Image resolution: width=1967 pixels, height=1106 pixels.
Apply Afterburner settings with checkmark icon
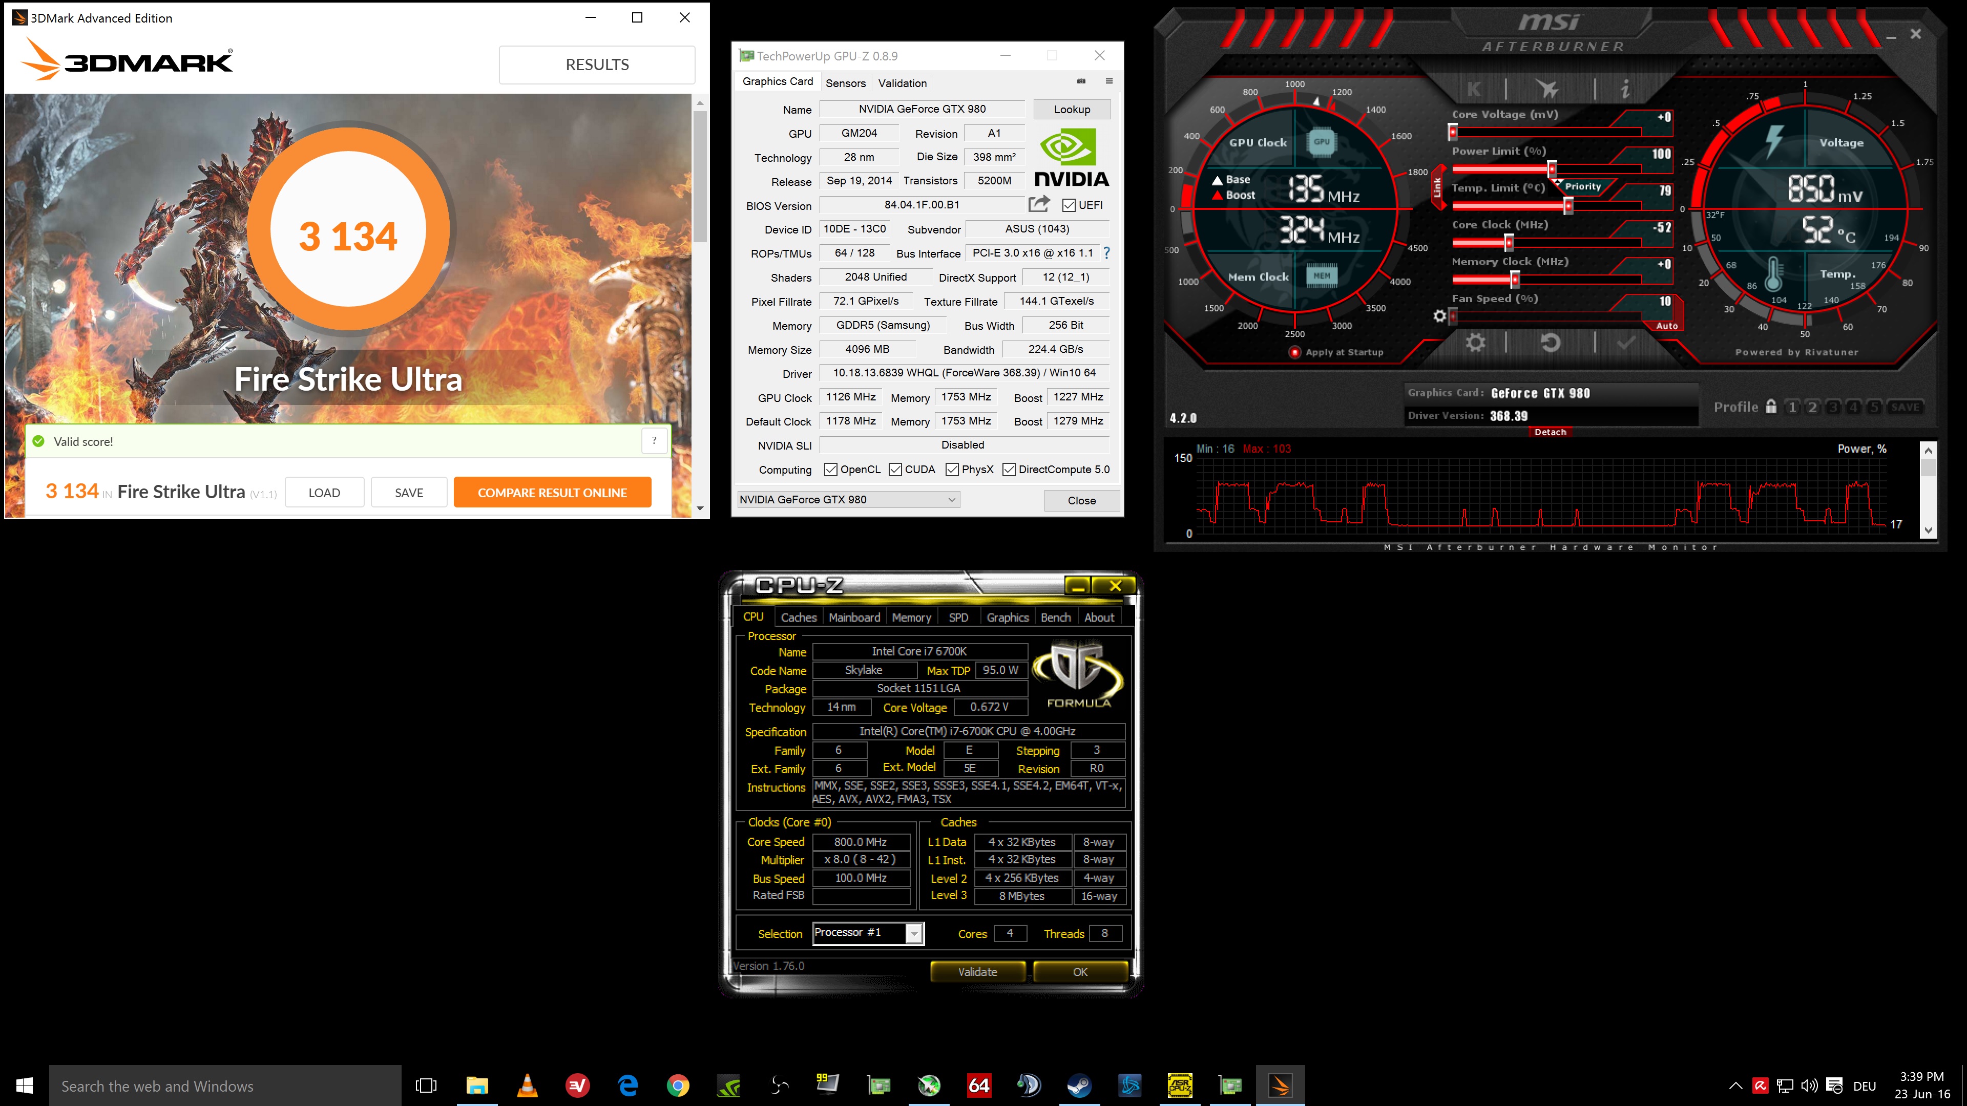[x=1626, y=343]
